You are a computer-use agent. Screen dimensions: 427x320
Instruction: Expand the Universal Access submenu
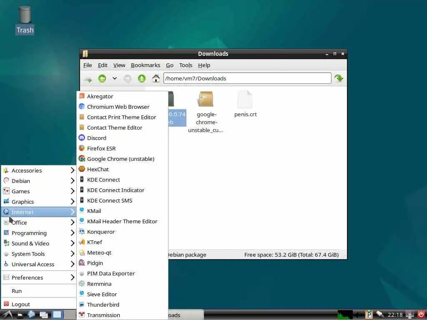click(x=39, y=264)
